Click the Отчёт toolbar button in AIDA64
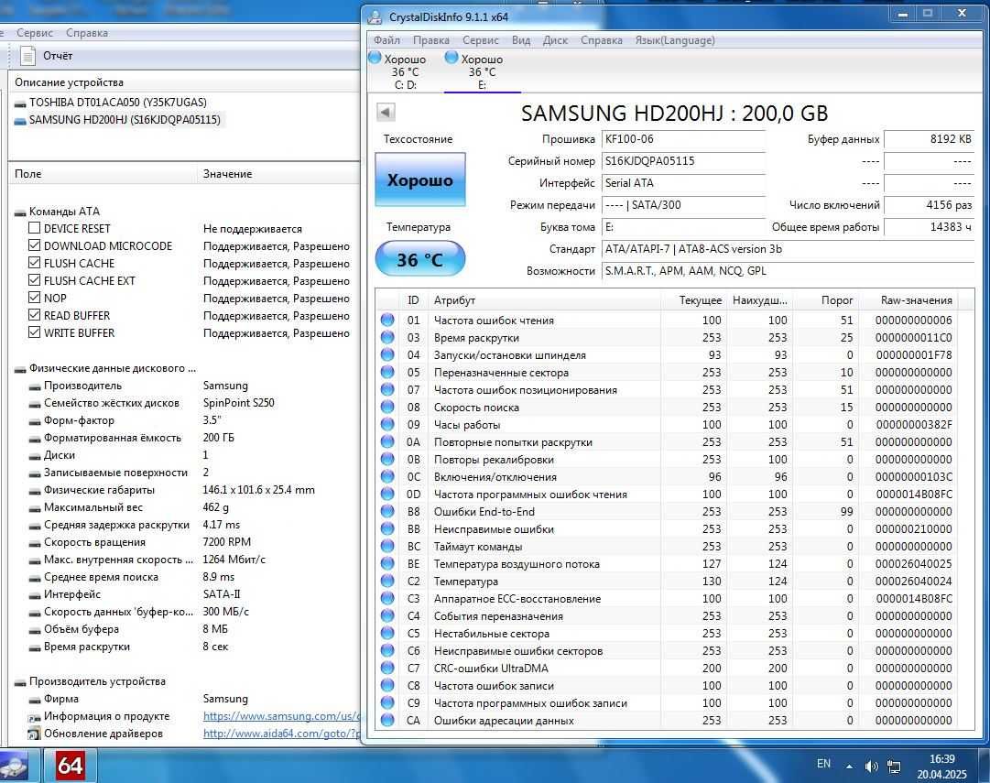The height and width of the screenshot is (783, 990). (x=48, y=56)
